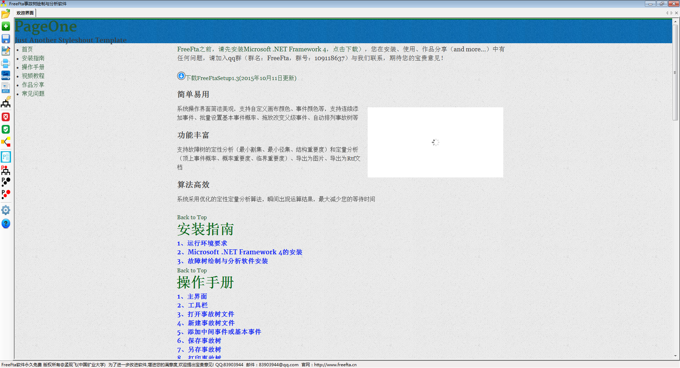Click the green shield icon with the checkmark
The width and height of the screenshot is (680, 368).
tap(6, 129)
